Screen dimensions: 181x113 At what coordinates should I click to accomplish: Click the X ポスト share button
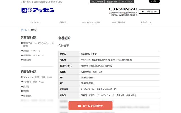click(x=154, y=1)
